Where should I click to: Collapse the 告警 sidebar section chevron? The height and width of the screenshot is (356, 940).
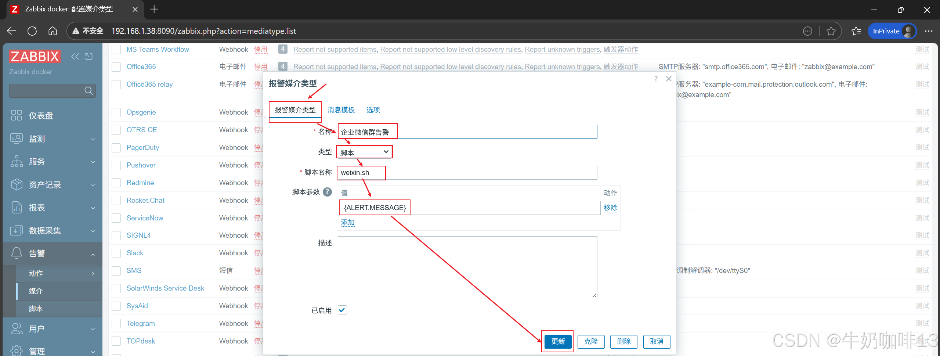tap(93, 254)
